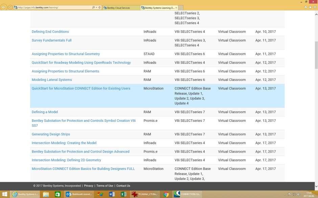Open QuickStart for MicroStation CONNECT Edition link
Screen dimensions: 318x198
click(81, 88)
